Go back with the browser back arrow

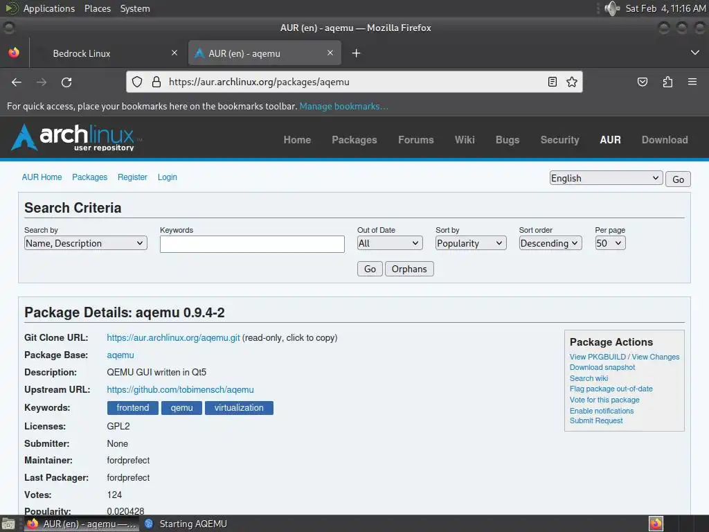pos(17,82)
